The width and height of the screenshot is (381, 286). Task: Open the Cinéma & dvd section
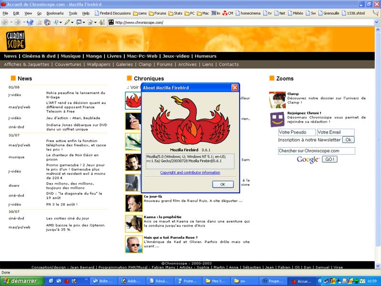pos(39,56)
